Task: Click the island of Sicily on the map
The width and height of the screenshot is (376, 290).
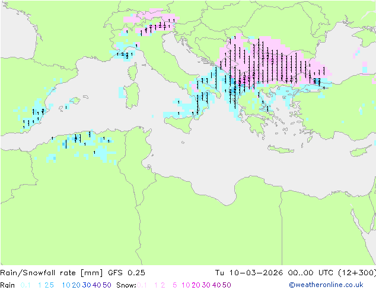Action: click(x=180, y=124)
